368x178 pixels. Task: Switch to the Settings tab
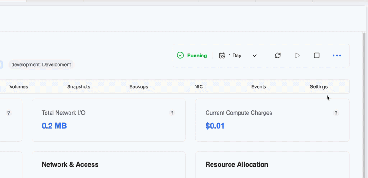(x=318, y=87)
